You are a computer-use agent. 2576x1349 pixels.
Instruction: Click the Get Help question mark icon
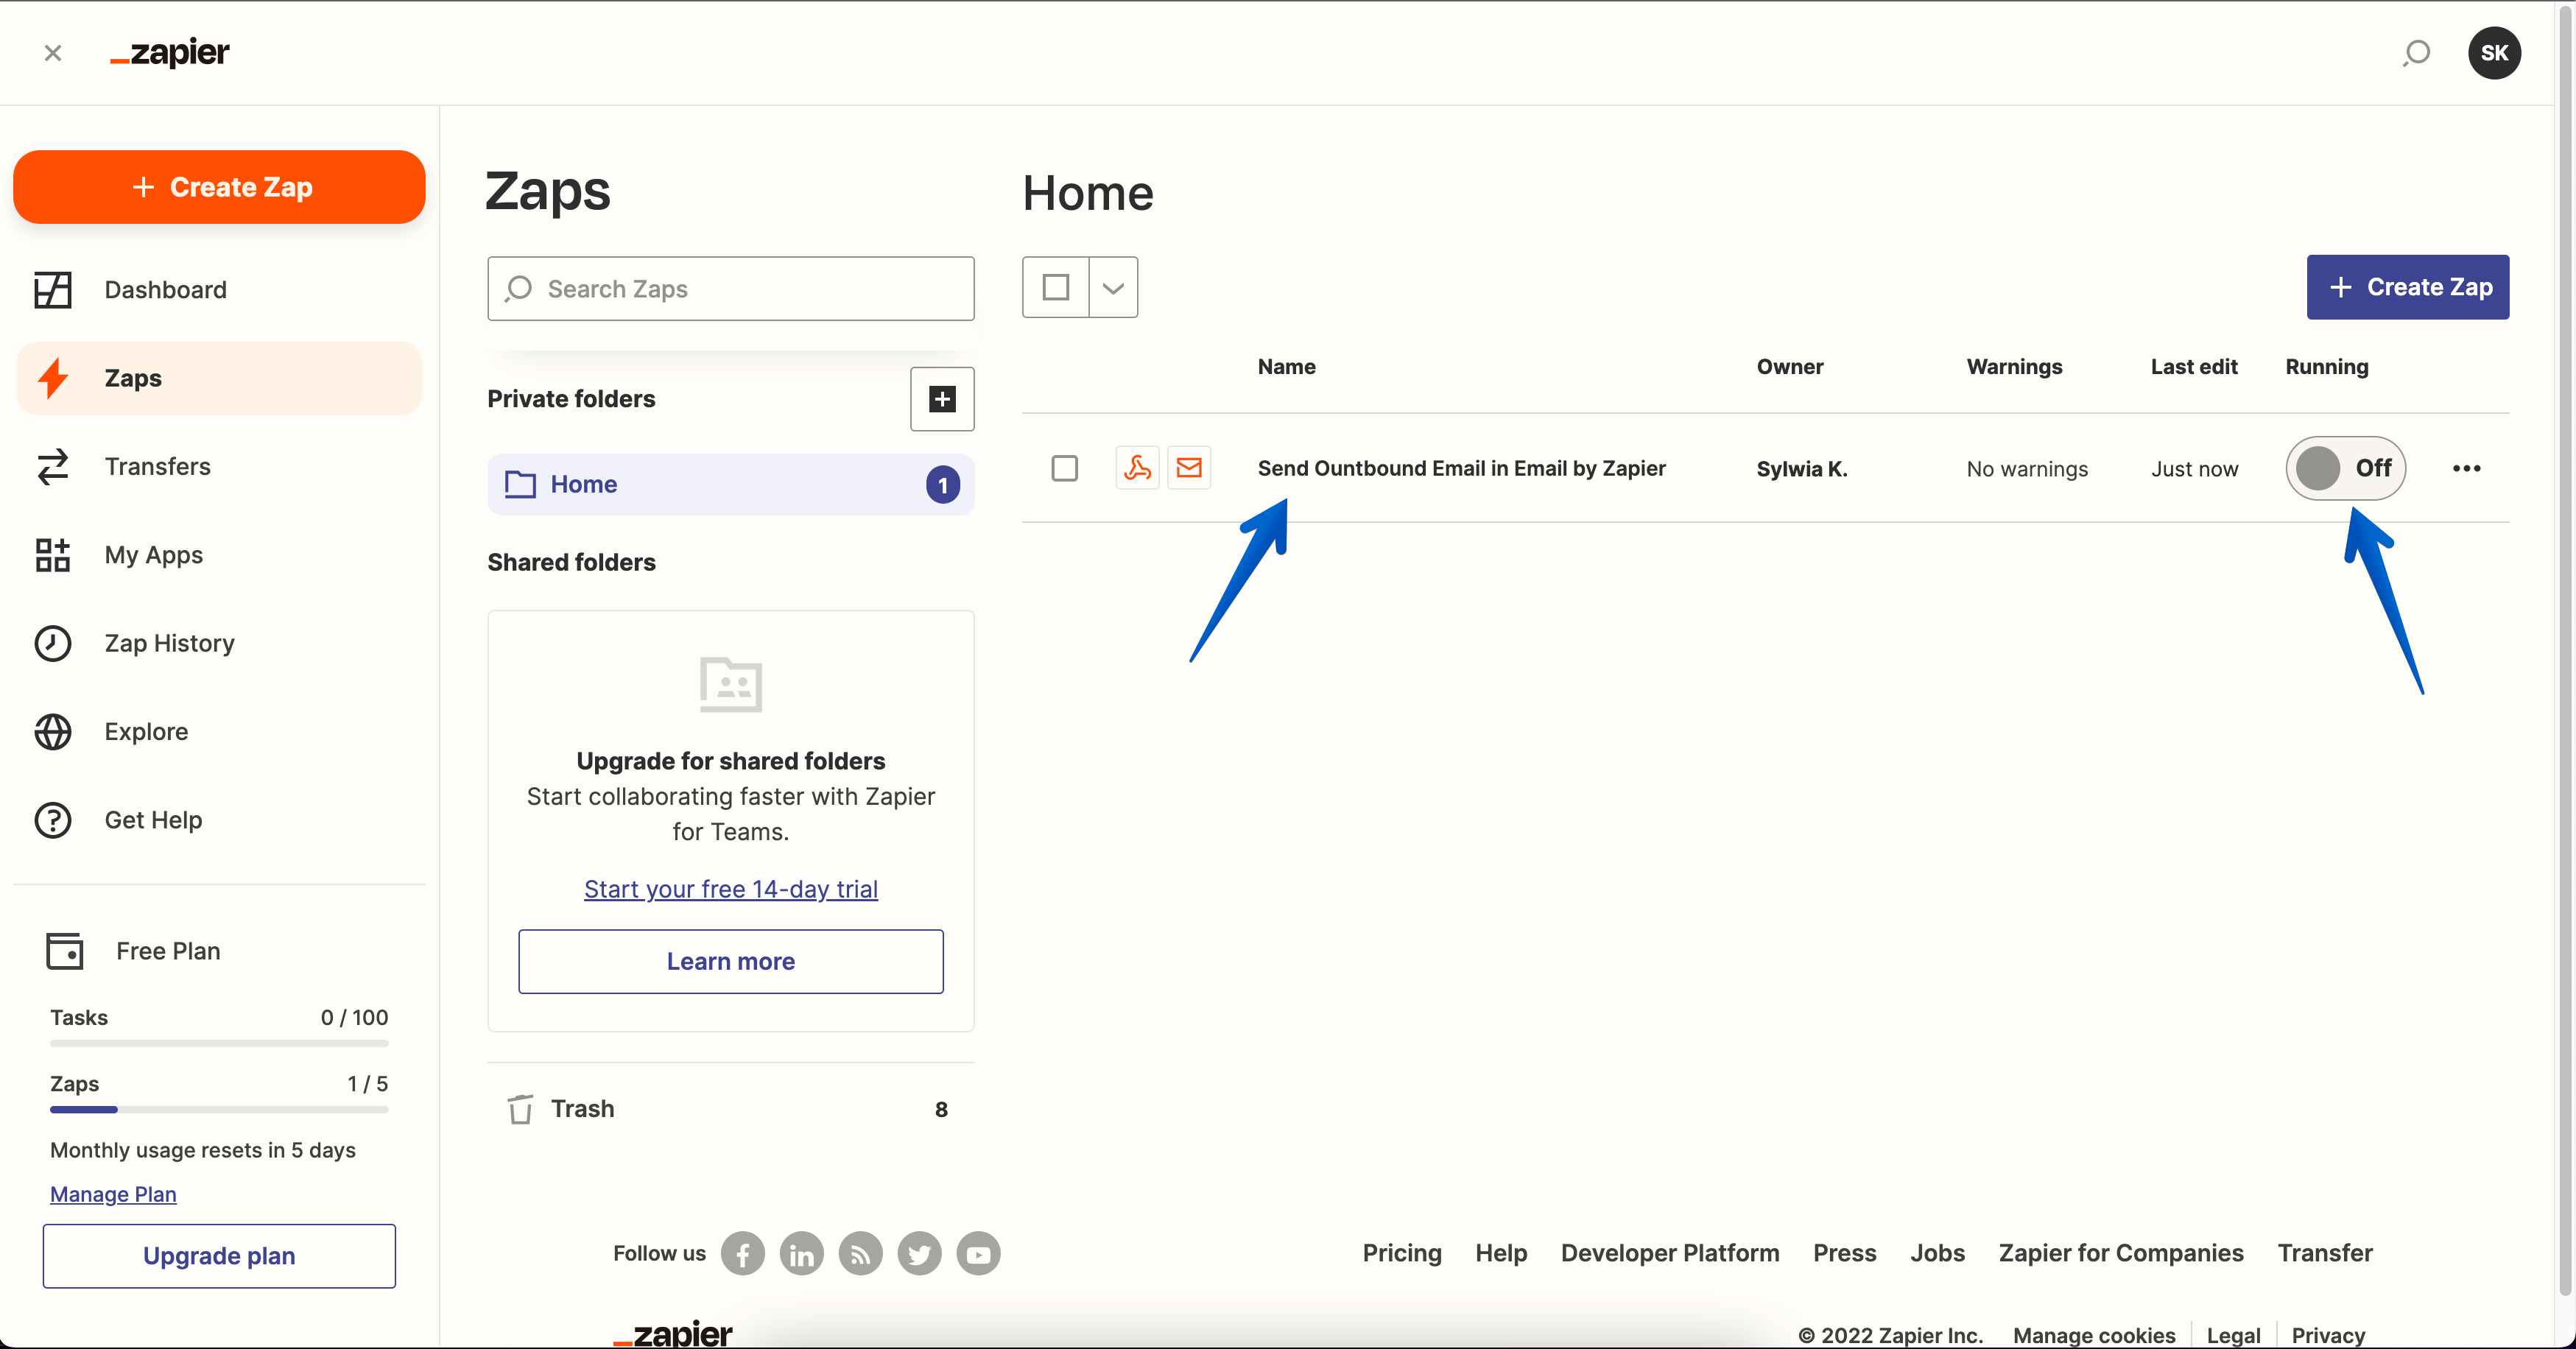click(53, 820)
